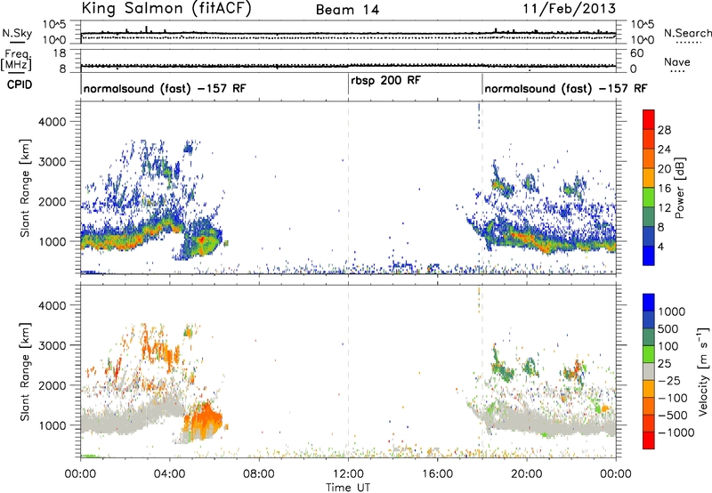Select the "Beam 14" label
This screenshot has width=712, height=493.
tap(347, 10)
